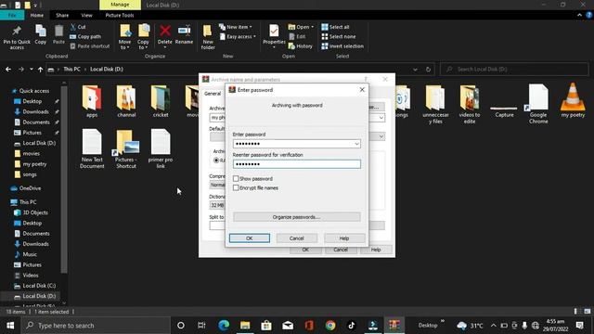Click the Paste ribbon icon
Image resolution: width=594 pixels, height=334 pixels.
pyautogui.click(x=58, y=35)
